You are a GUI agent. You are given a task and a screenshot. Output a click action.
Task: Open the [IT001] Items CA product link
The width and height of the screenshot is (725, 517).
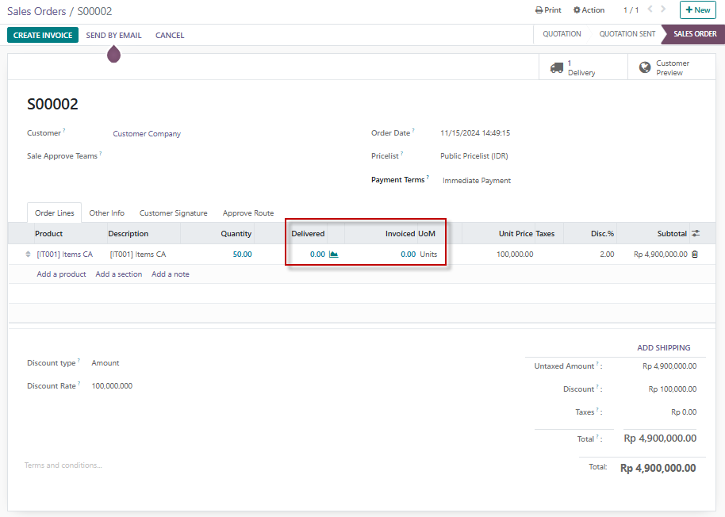tap(65, 254)
